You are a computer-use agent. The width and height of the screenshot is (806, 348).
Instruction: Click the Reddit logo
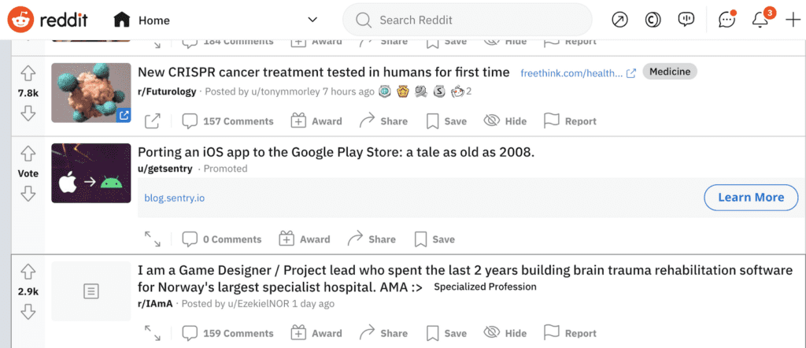tap(47, 20)
